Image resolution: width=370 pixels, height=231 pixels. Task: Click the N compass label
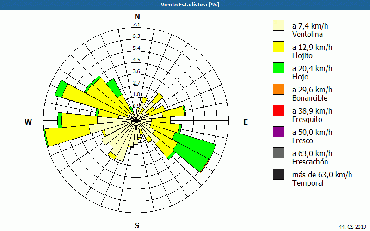click(137, 17)
